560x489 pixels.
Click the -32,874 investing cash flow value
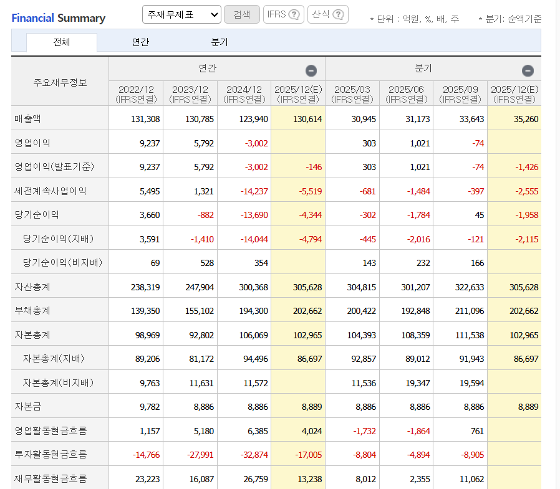(254, 455)
